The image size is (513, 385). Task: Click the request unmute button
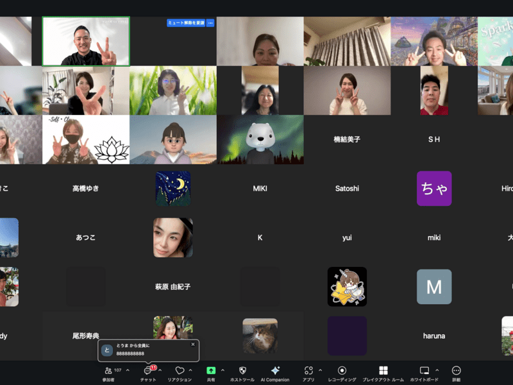[186, 23]
